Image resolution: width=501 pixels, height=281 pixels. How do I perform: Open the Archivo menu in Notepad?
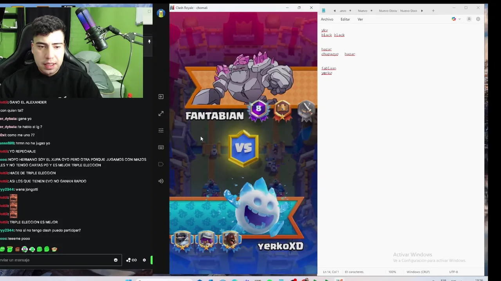coord(327,19)
